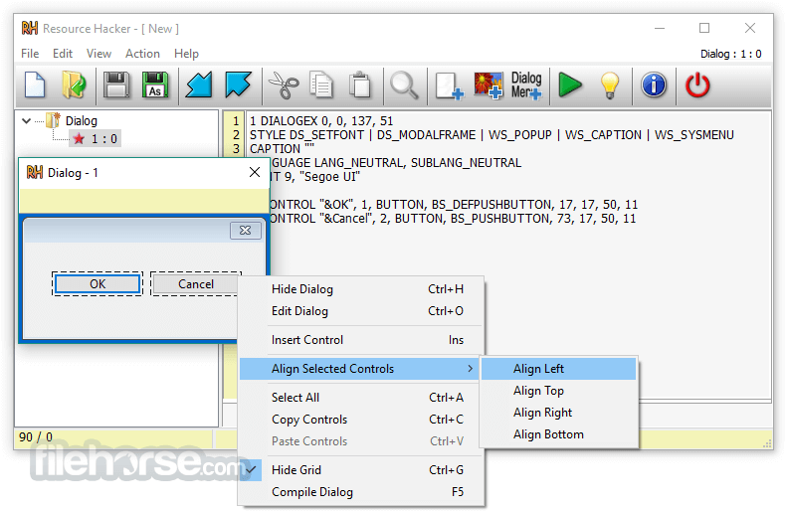This screenshot has width=787, height=511.
Task: Click the Cancel button in dialog preview
Action: 195,283
